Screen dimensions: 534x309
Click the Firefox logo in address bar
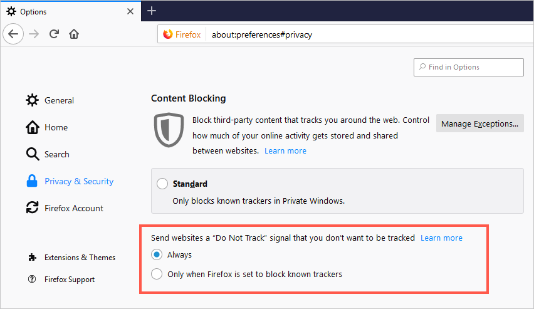pyautogui.click(x=167, y=34)
